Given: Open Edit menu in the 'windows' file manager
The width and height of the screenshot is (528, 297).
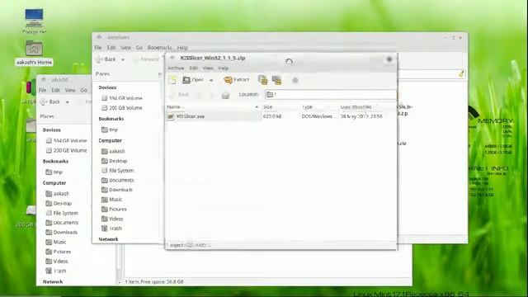Looking at the screenshot, I should click(111, 48).
